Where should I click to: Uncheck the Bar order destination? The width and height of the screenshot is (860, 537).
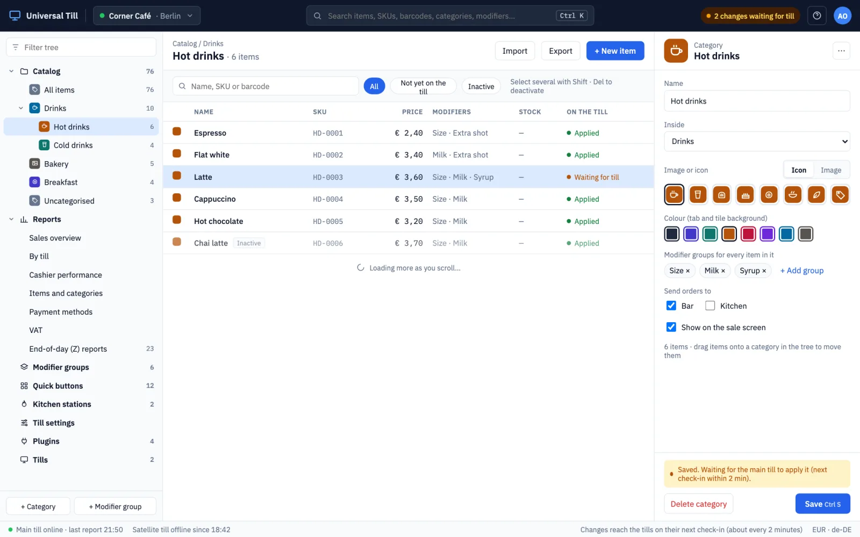click(671, 306)
